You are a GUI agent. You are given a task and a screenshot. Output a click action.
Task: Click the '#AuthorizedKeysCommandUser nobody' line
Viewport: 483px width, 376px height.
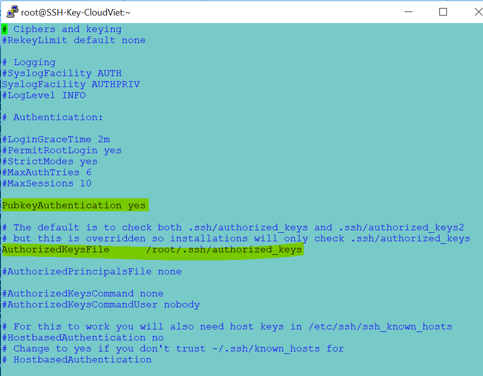pyautogui.click(x=101, y=304)
